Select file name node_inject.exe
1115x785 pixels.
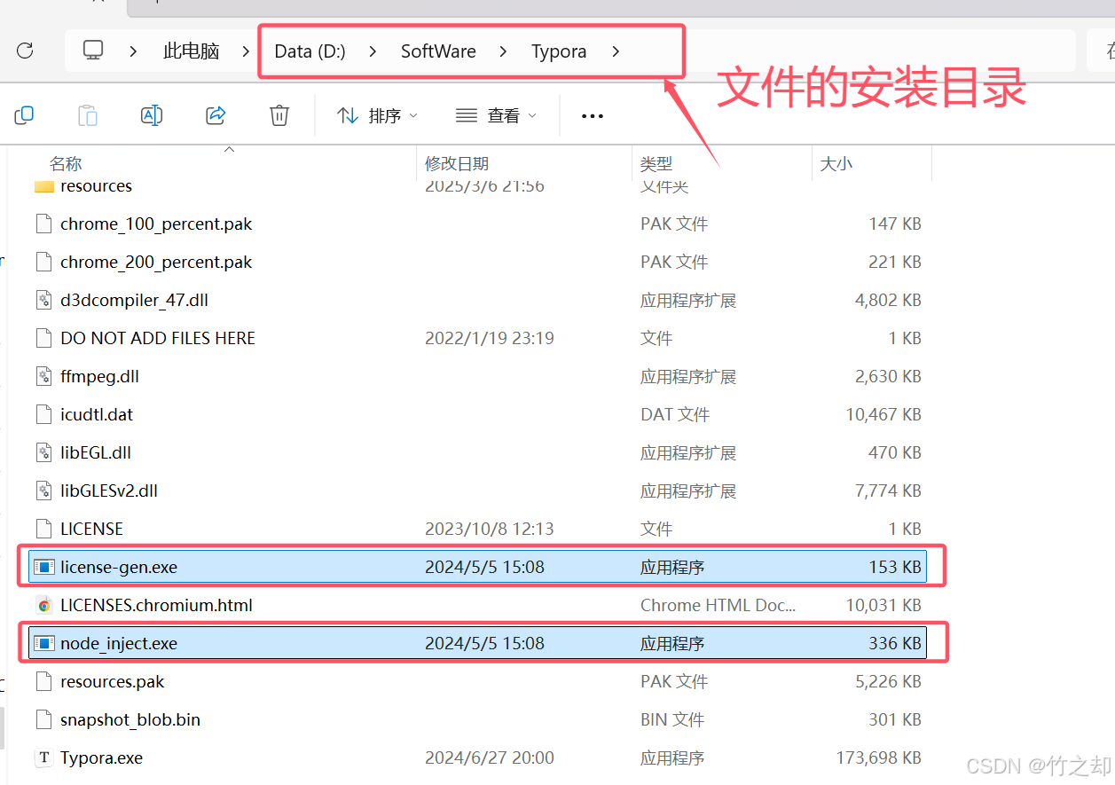click(x=119, y=644)
